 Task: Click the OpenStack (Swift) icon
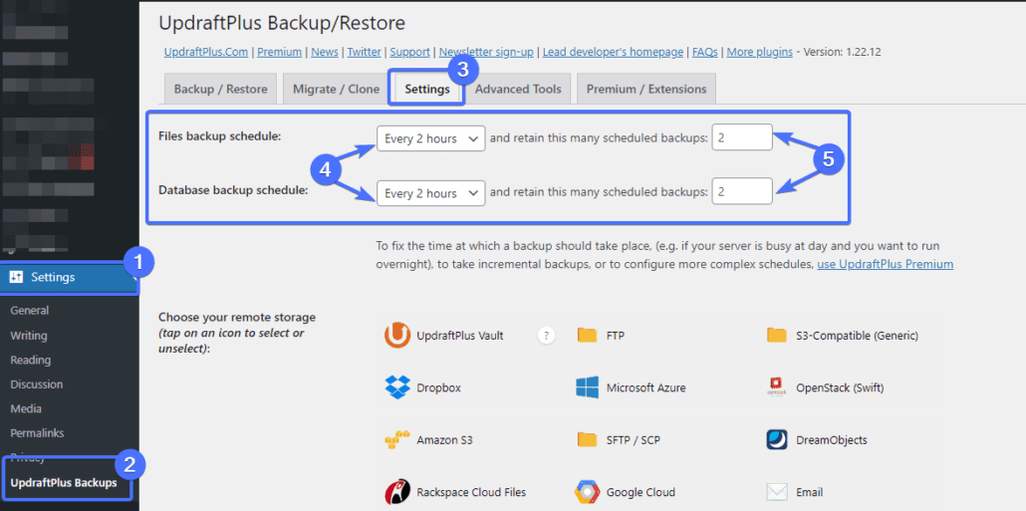[777, 387]
